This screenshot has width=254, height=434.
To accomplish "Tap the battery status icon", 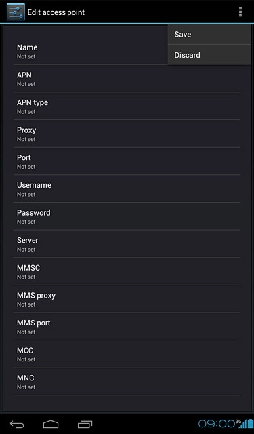I will (x=250, y=423).
